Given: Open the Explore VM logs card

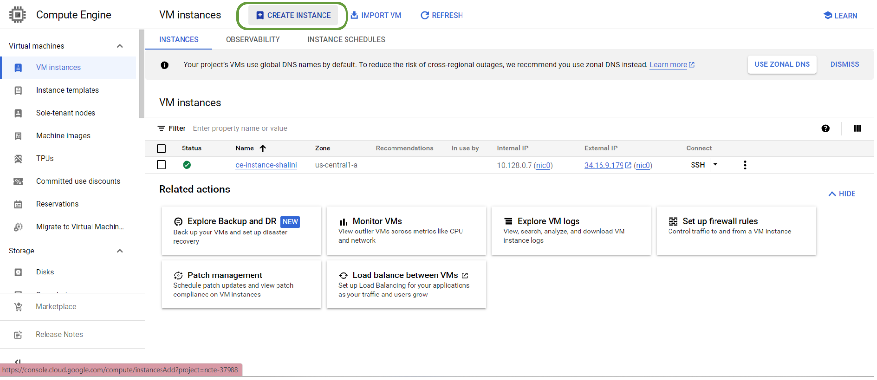Looking at the screenshot, I should tap(571, 231).
